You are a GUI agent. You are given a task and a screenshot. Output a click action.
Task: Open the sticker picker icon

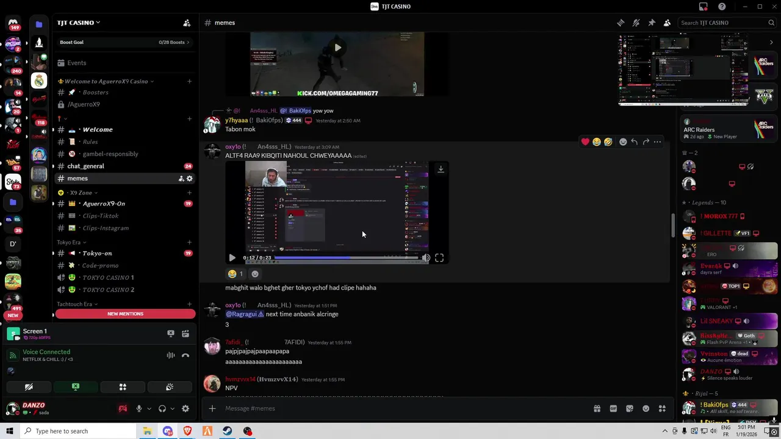pyautogui.click(x=630, y=409)
